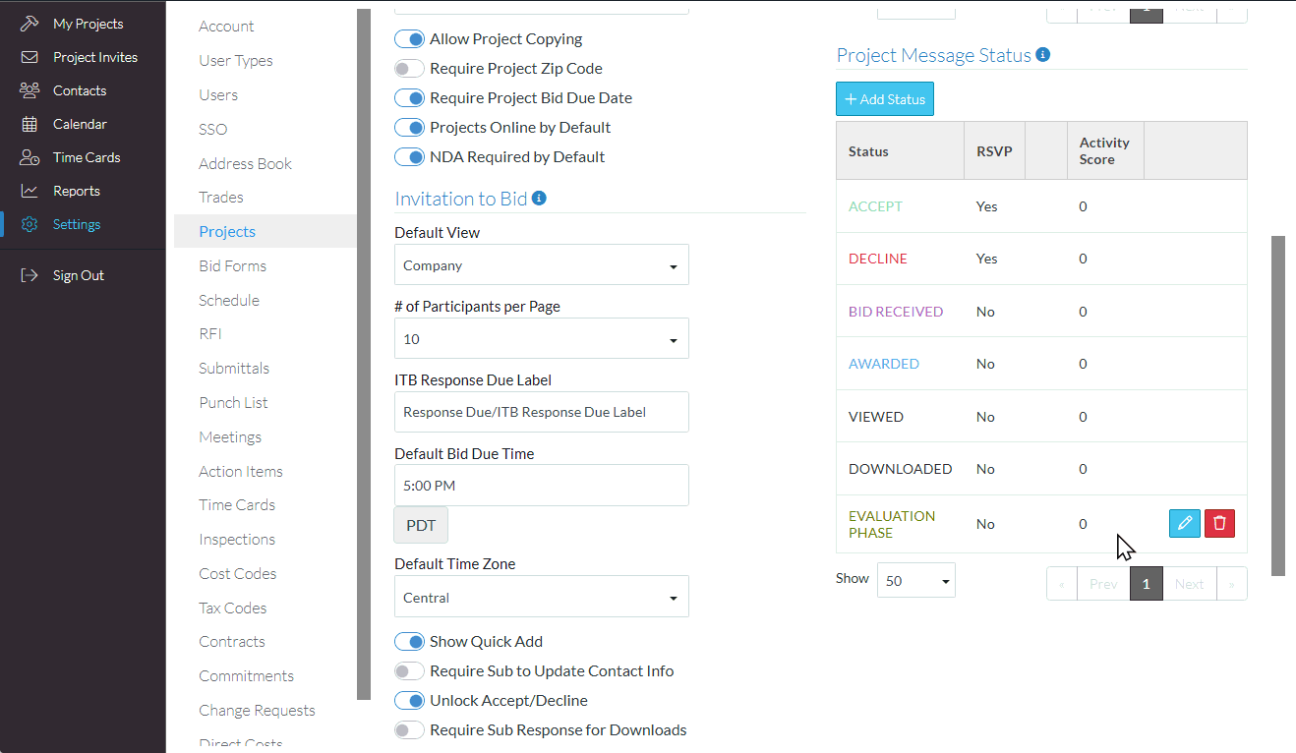Click the Contacts people icon
The height and width of the screenshot is (753, 1296).
pos(29,90)
